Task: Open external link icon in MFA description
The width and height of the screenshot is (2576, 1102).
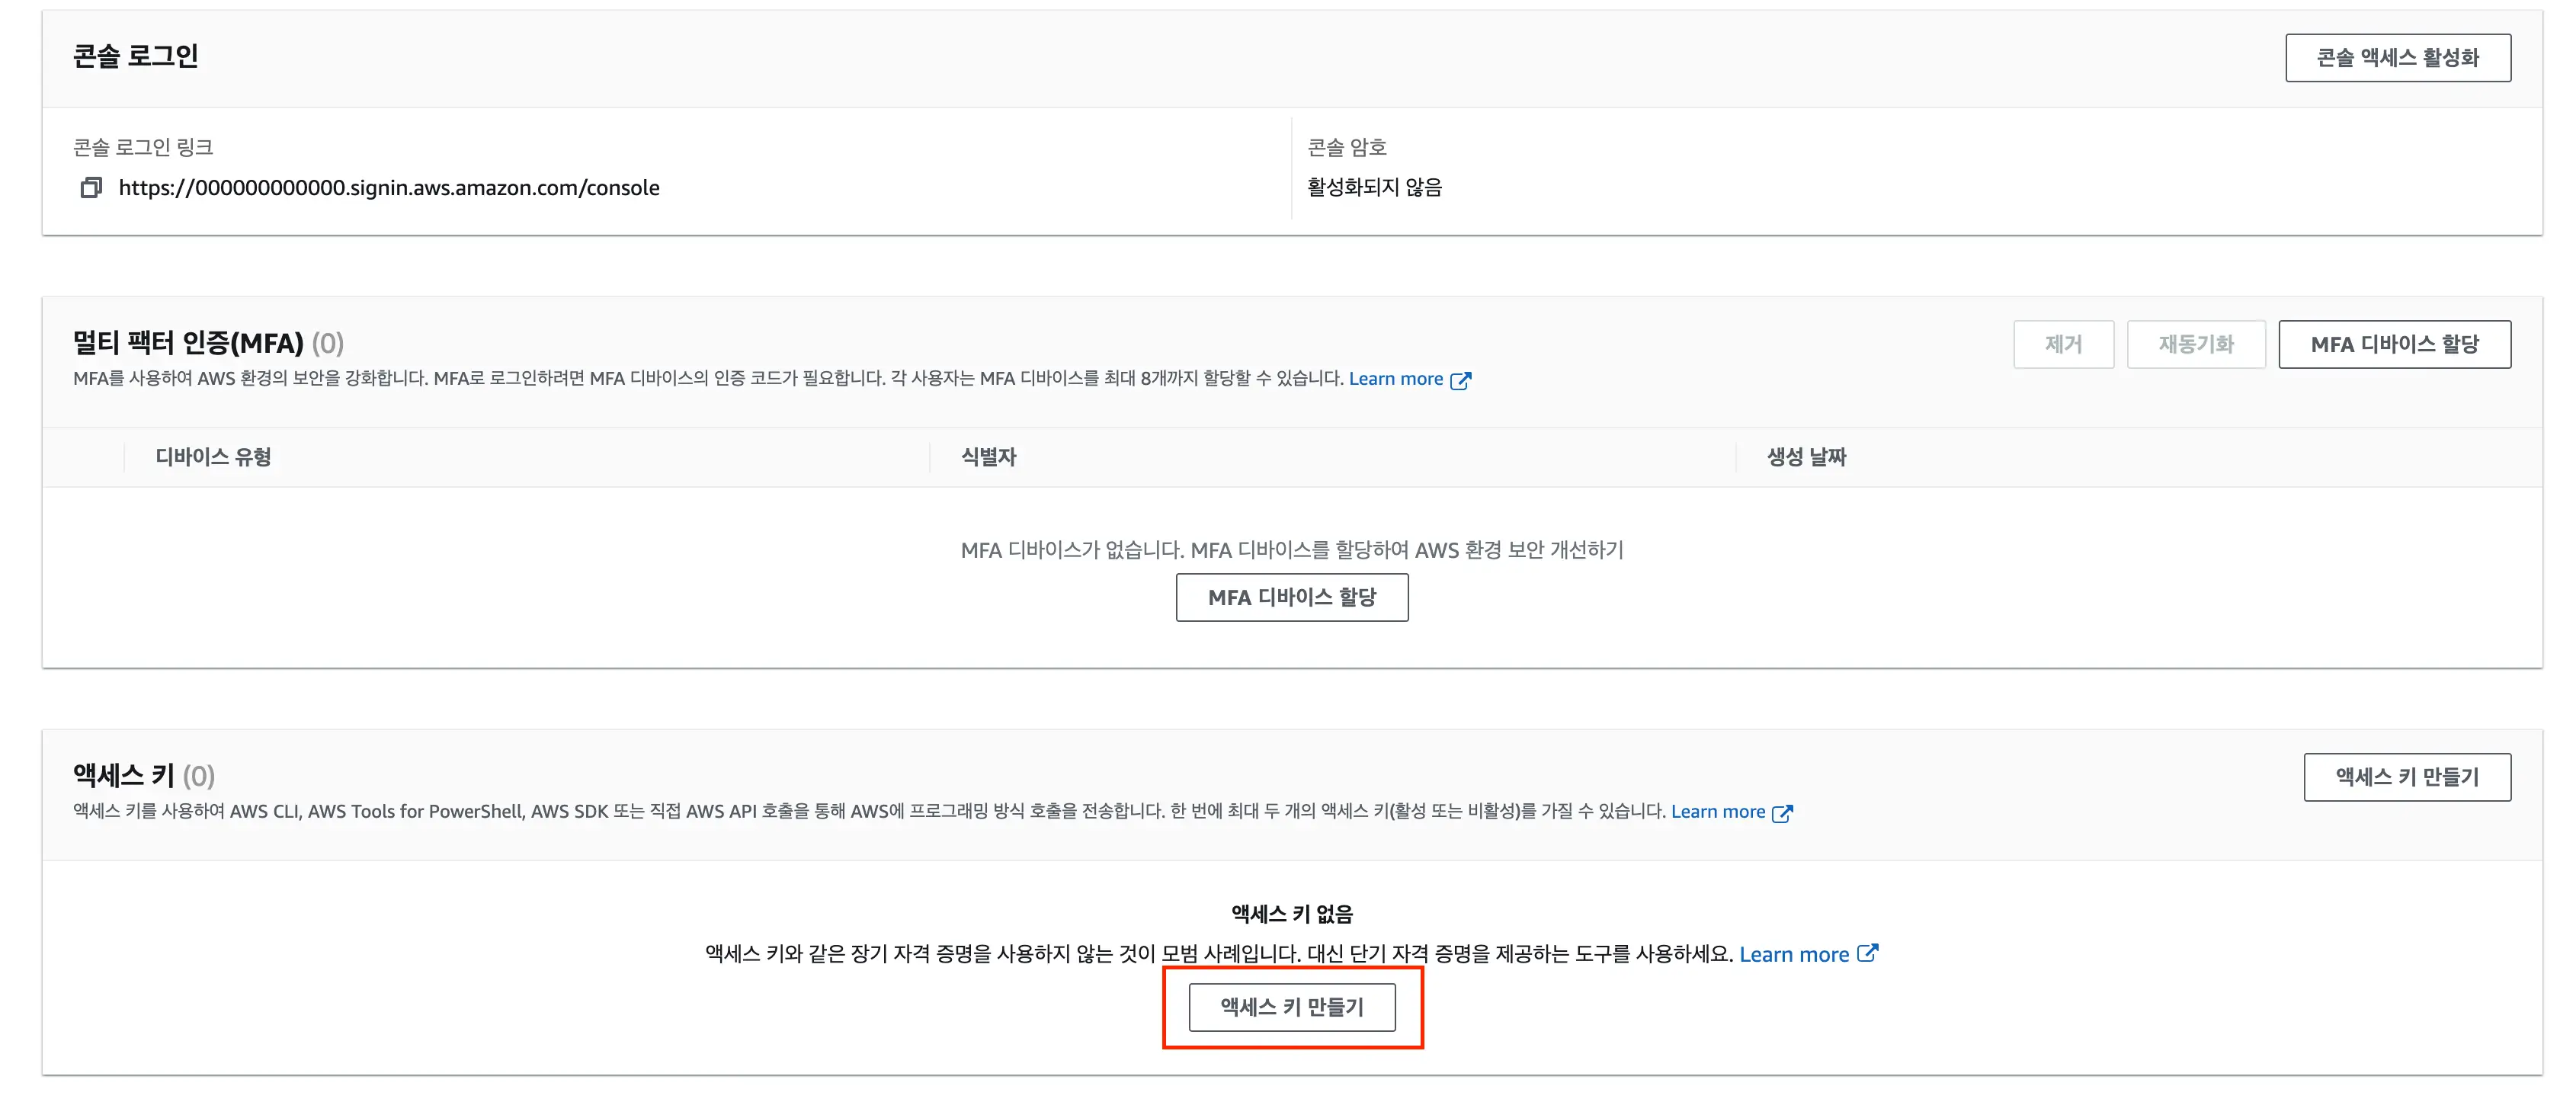Action: click(x=1460, y=380)
